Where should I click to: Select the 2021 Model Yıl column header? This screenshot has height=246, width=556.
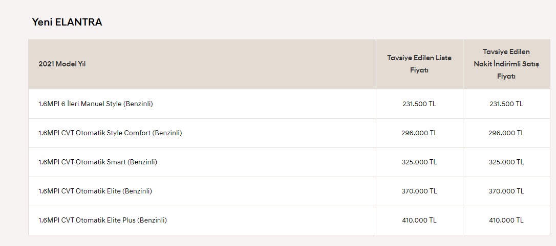coord(62,64)
